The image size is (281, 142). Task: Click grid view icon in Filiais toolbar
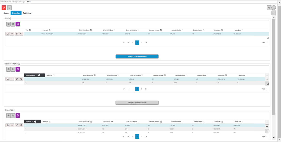pos(9,24)
